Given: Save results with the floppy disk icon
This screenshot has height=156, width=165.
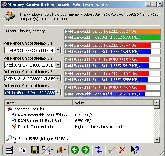Looking at the screenshot, I should [35, 150].
